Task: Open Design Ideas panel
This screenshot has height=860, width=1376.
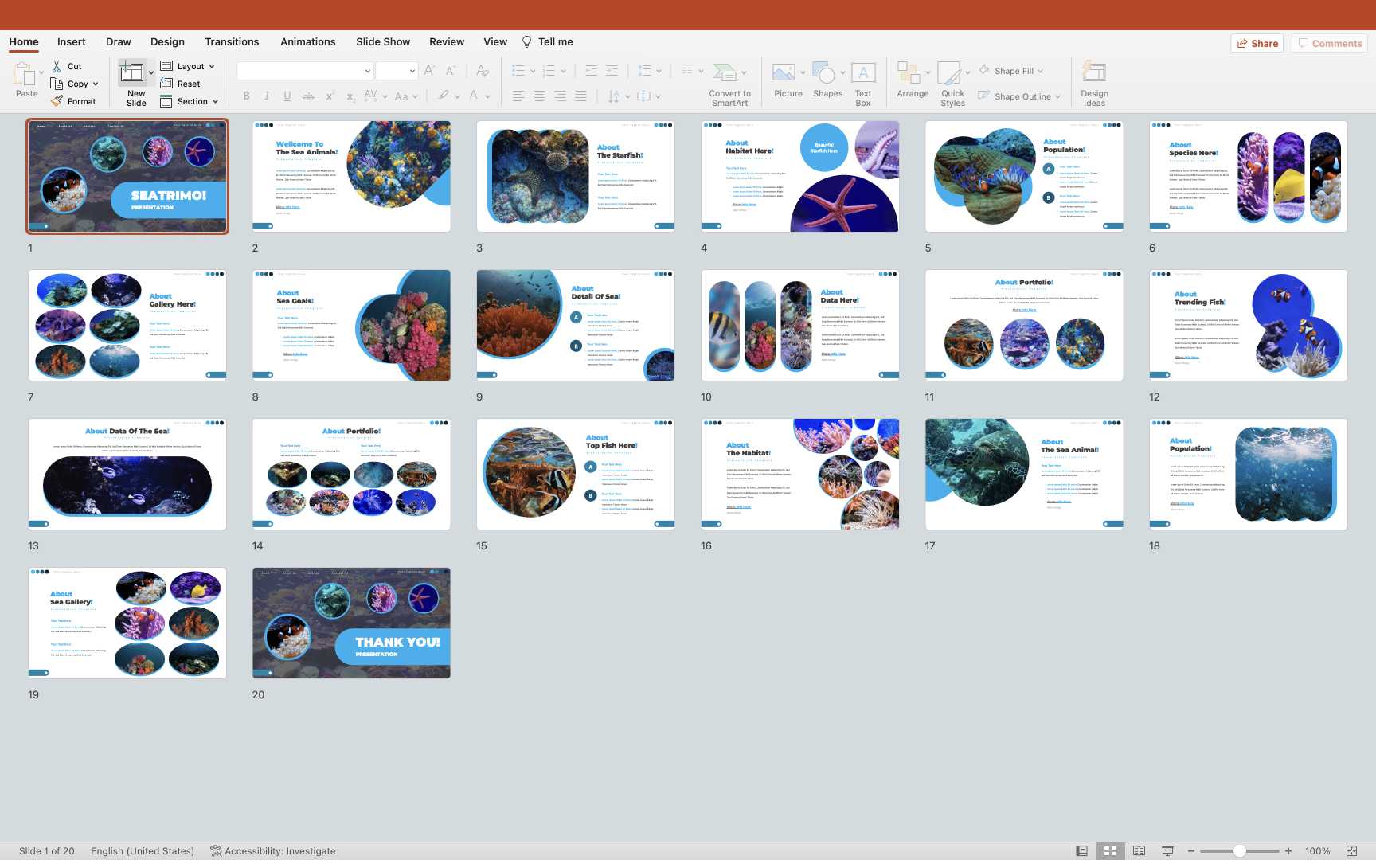Action: point(1093,74)
